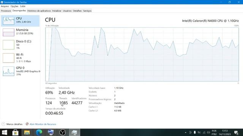Click the CPU utilization graph

pyautogui.click(x=142, y=54)
